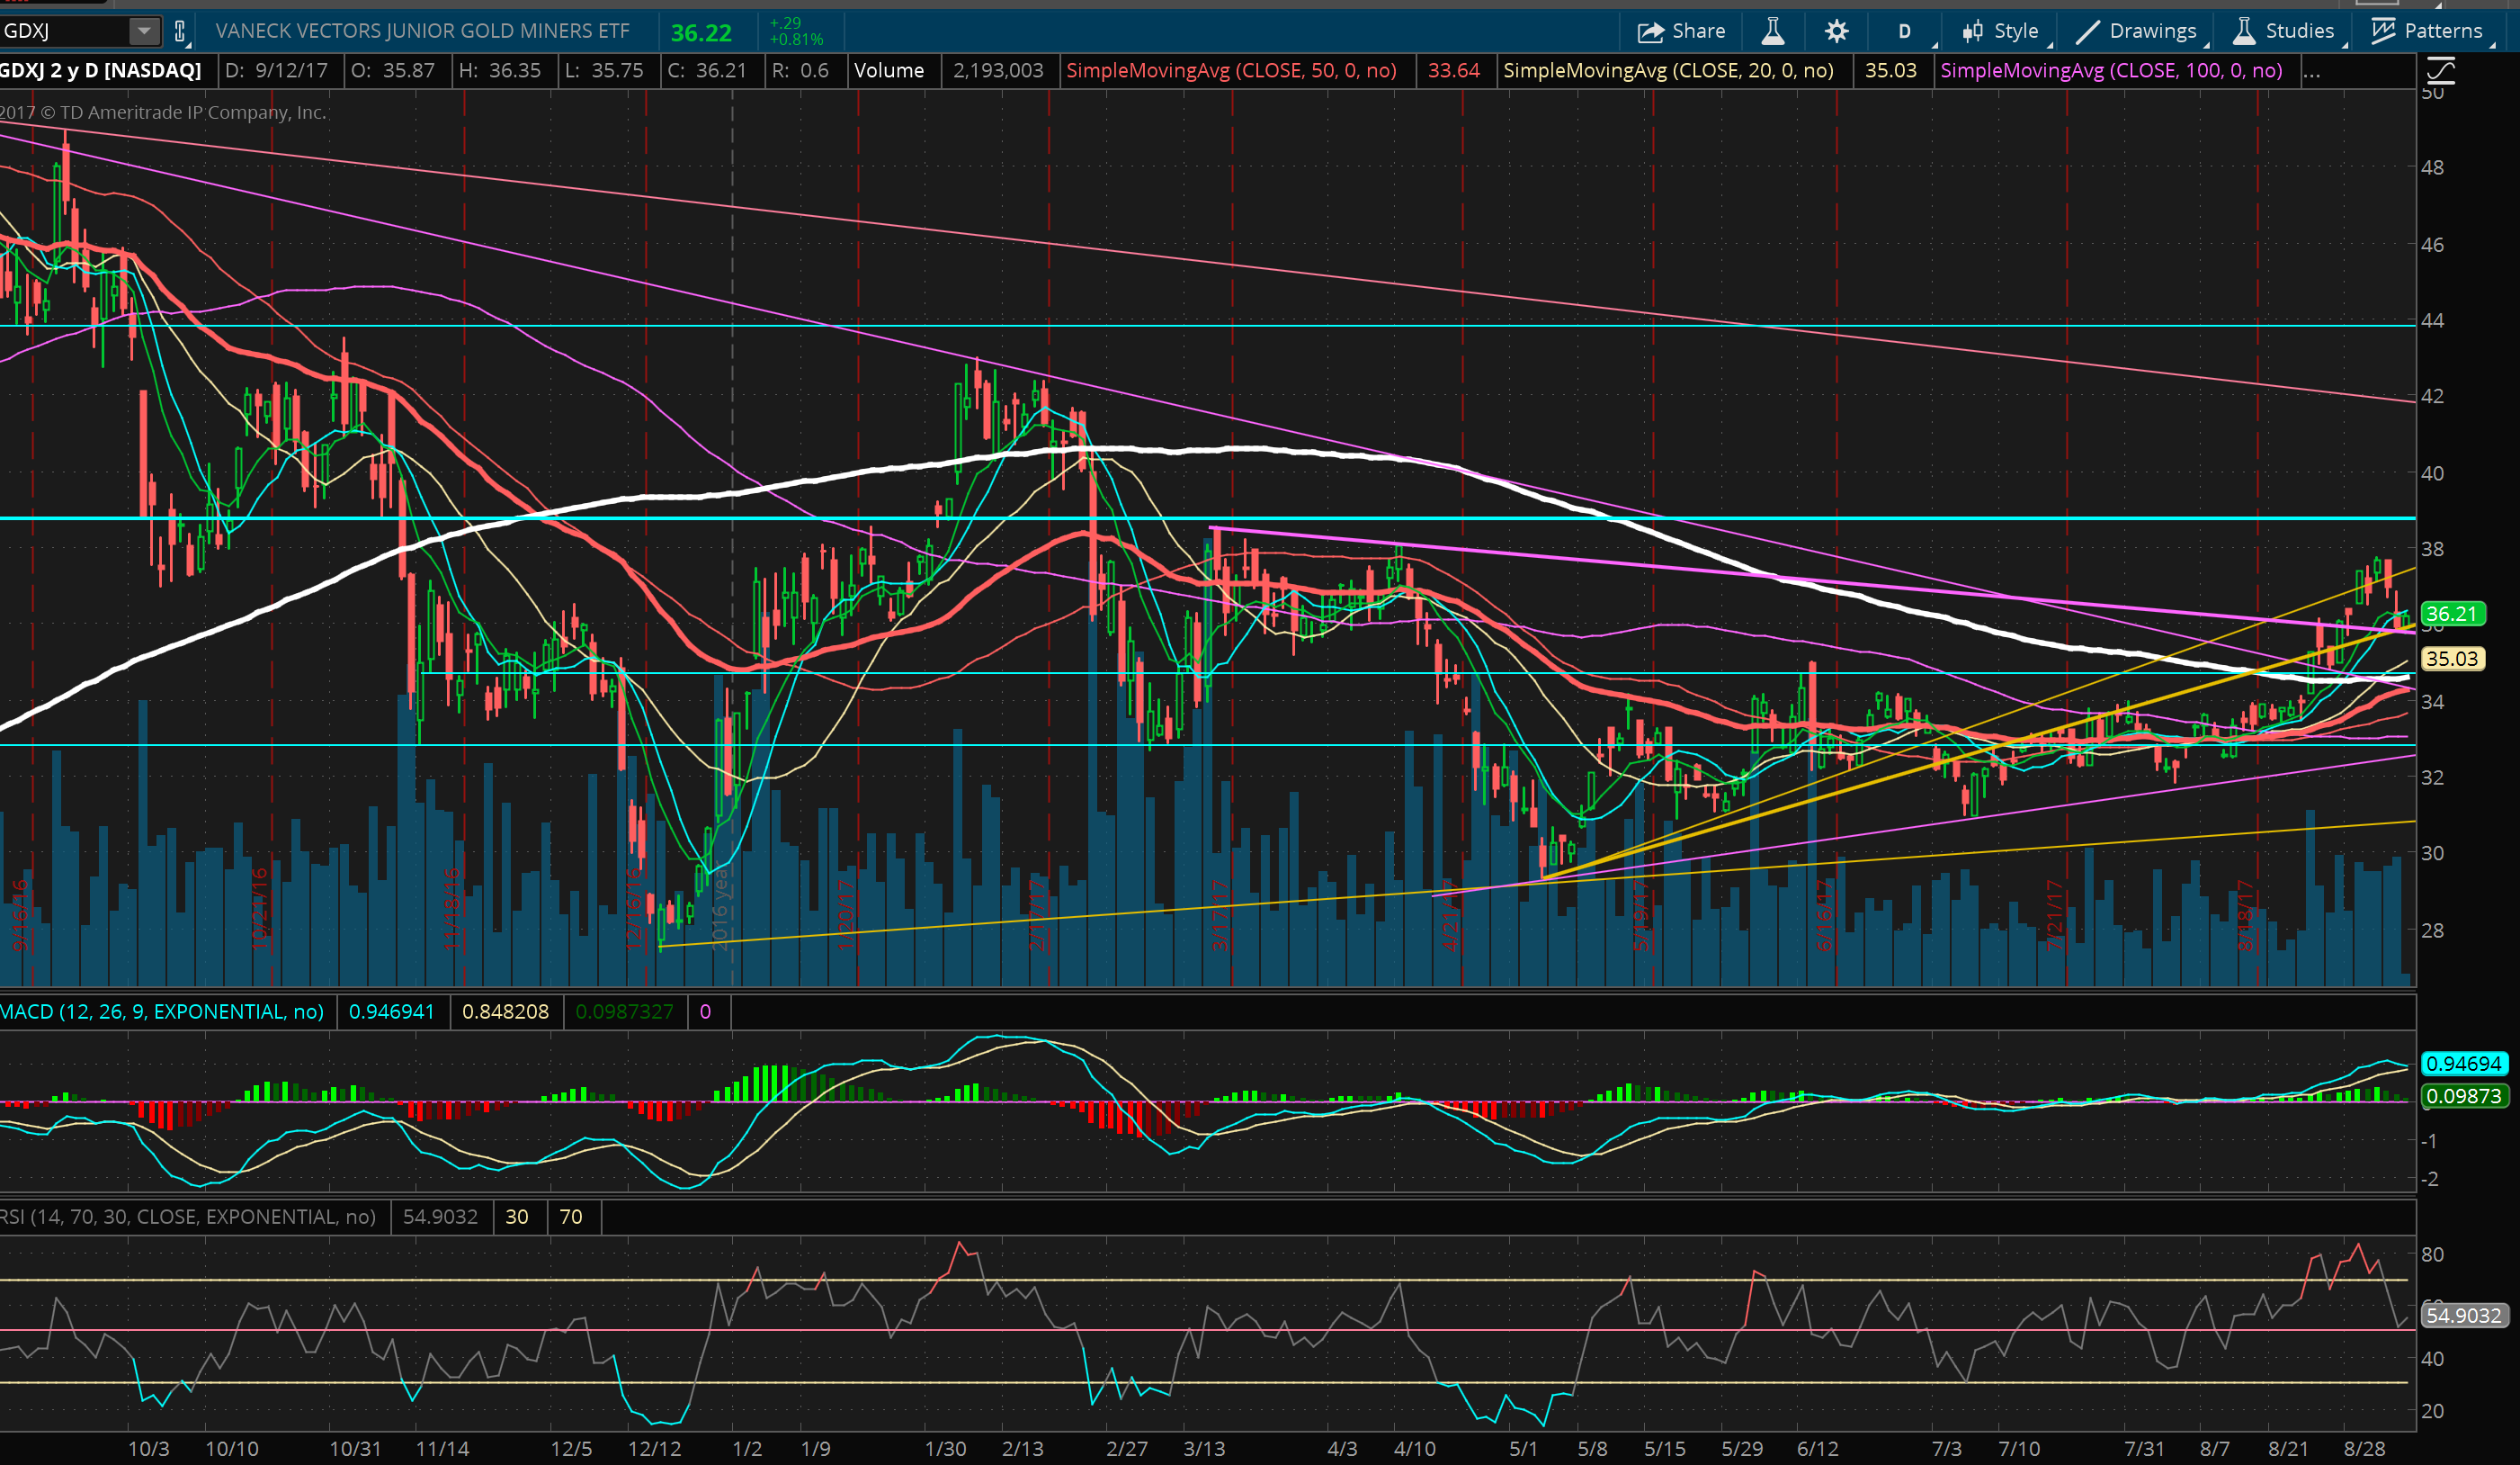Open chart settings gear icon

(1836, 31)
